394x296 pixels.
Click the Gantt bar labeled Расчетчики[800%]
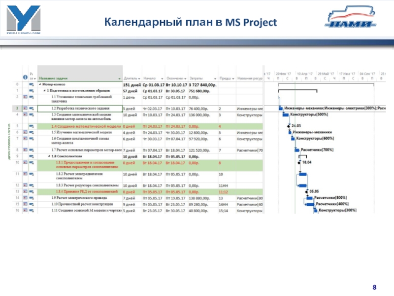tap(310, 198)
